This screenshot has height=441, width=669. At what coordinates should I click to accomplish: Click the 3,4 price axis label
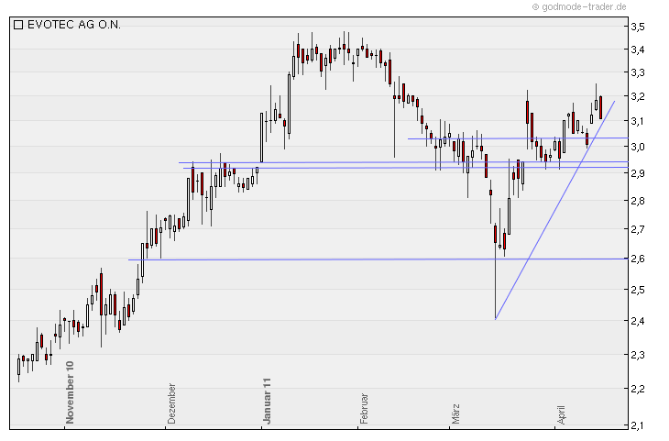pyautogui.click(x=638, y=50)
